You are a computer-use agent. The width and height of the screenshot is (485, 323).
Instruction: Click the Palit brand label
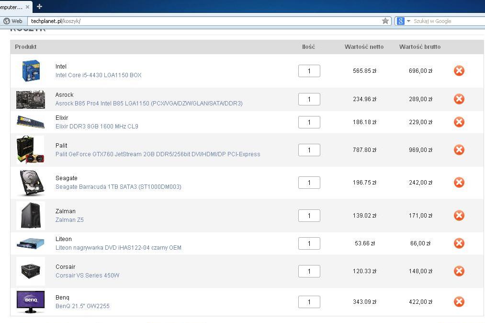point(61,146)
